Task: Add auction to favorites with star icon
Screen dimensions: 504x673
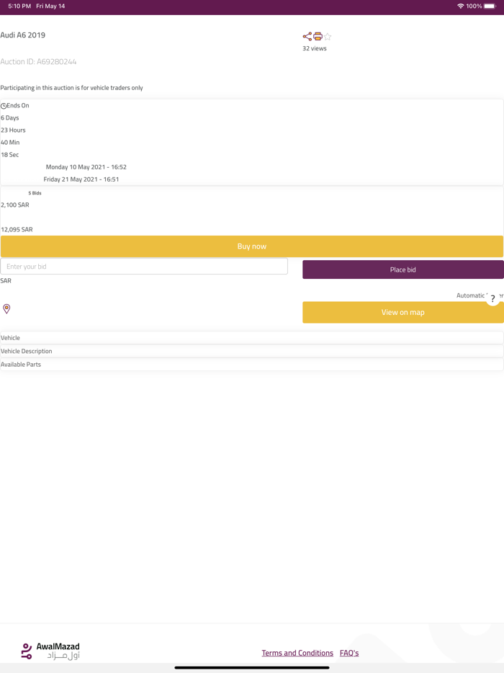Action: click(328, 37)
